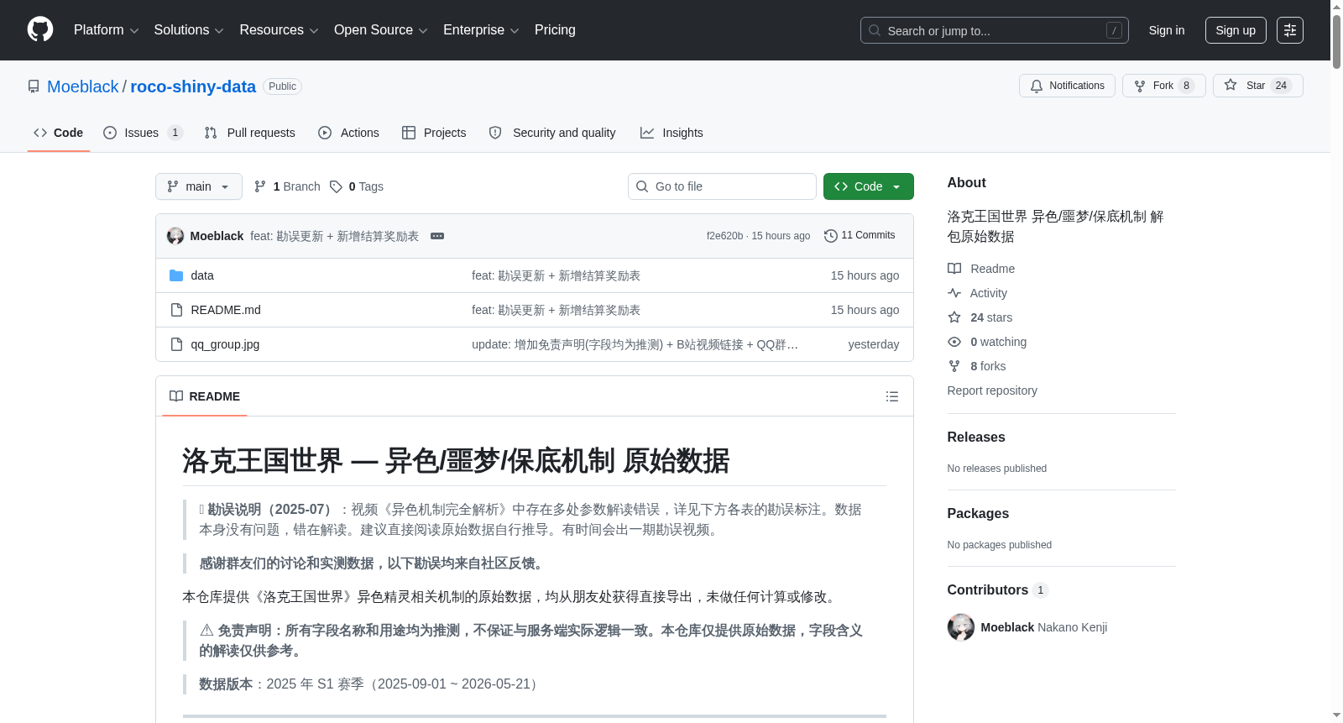Expand the Resources menu

tap(279, 30)
